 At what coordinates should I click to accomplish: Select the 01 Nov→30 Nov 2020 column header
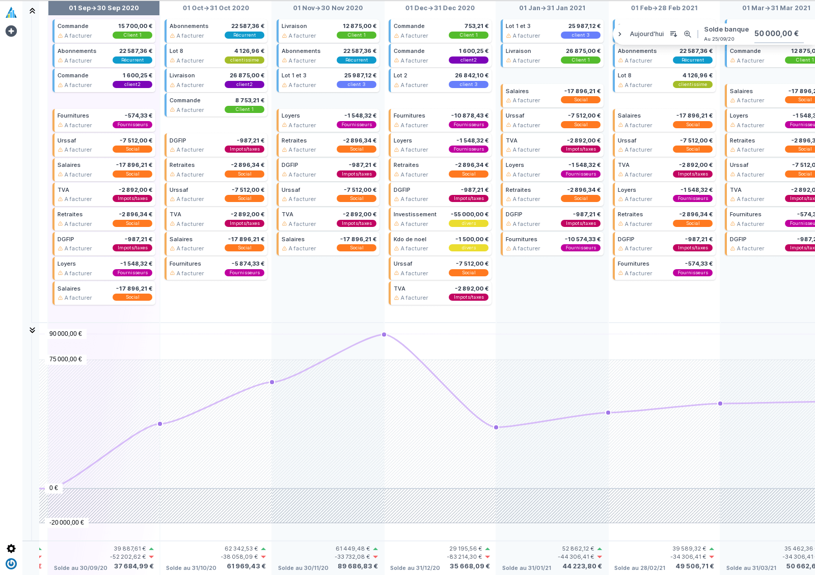328,8
